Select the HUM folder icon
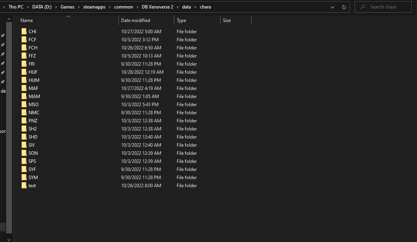The height and width of the screenshot is (242, 417). pyautogui.click(x=24, y=80)
